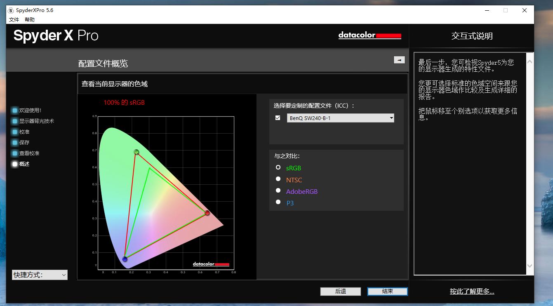553x306 pixels.
Task: Click the 后退 back button
Action: [340, 292]
